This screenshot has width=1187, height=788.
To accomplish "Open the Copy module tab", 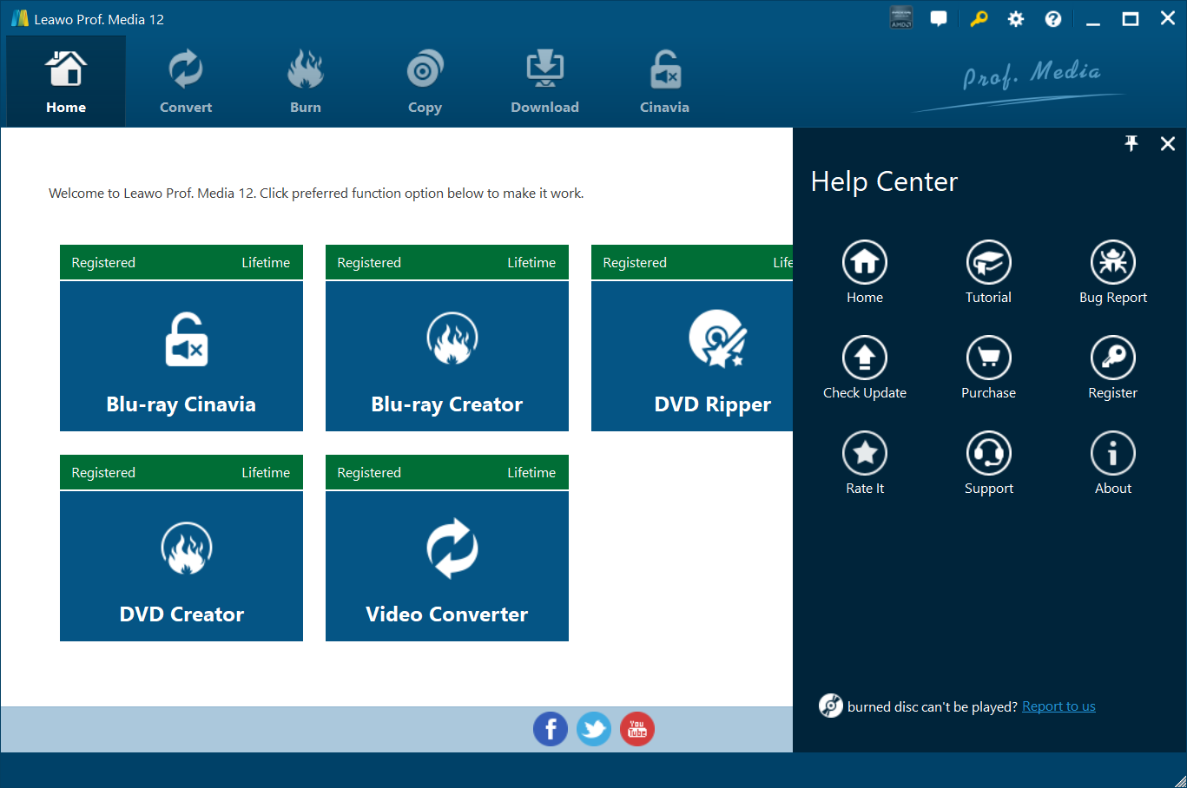I will tap(425, 82).
